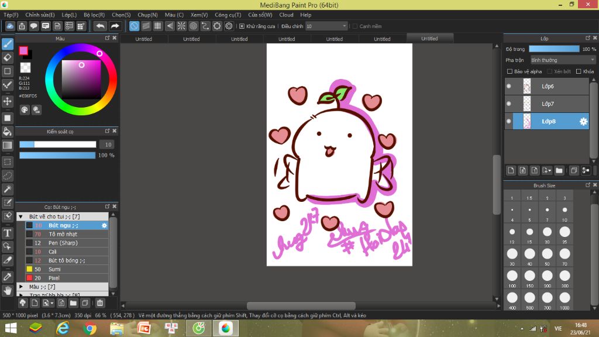Click the Undo arrow in the toolbar
Image resolution: width=599 pixels, height=337 pixels.
tap(100, 26)
